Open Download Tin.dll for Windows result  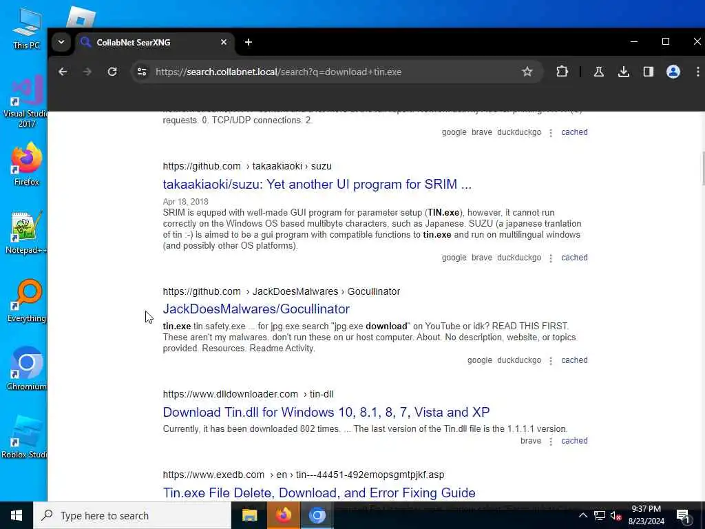(326, 412)
